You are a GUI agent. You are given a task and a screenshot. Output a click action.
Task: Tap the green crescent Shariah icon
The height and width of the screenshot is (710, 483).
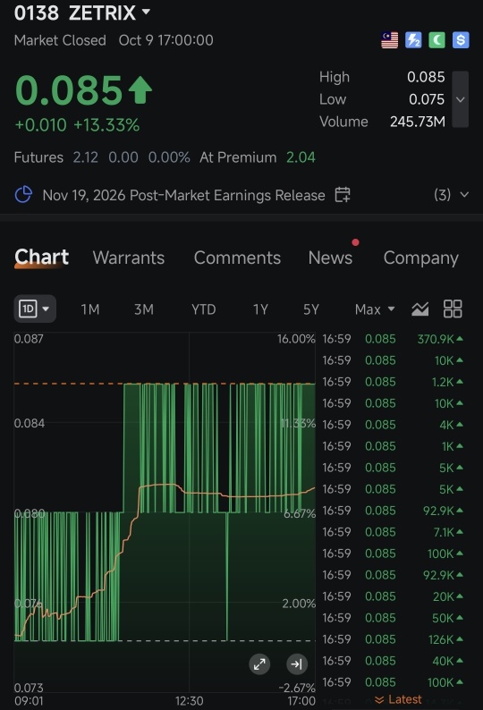click(x=436, y=40)
